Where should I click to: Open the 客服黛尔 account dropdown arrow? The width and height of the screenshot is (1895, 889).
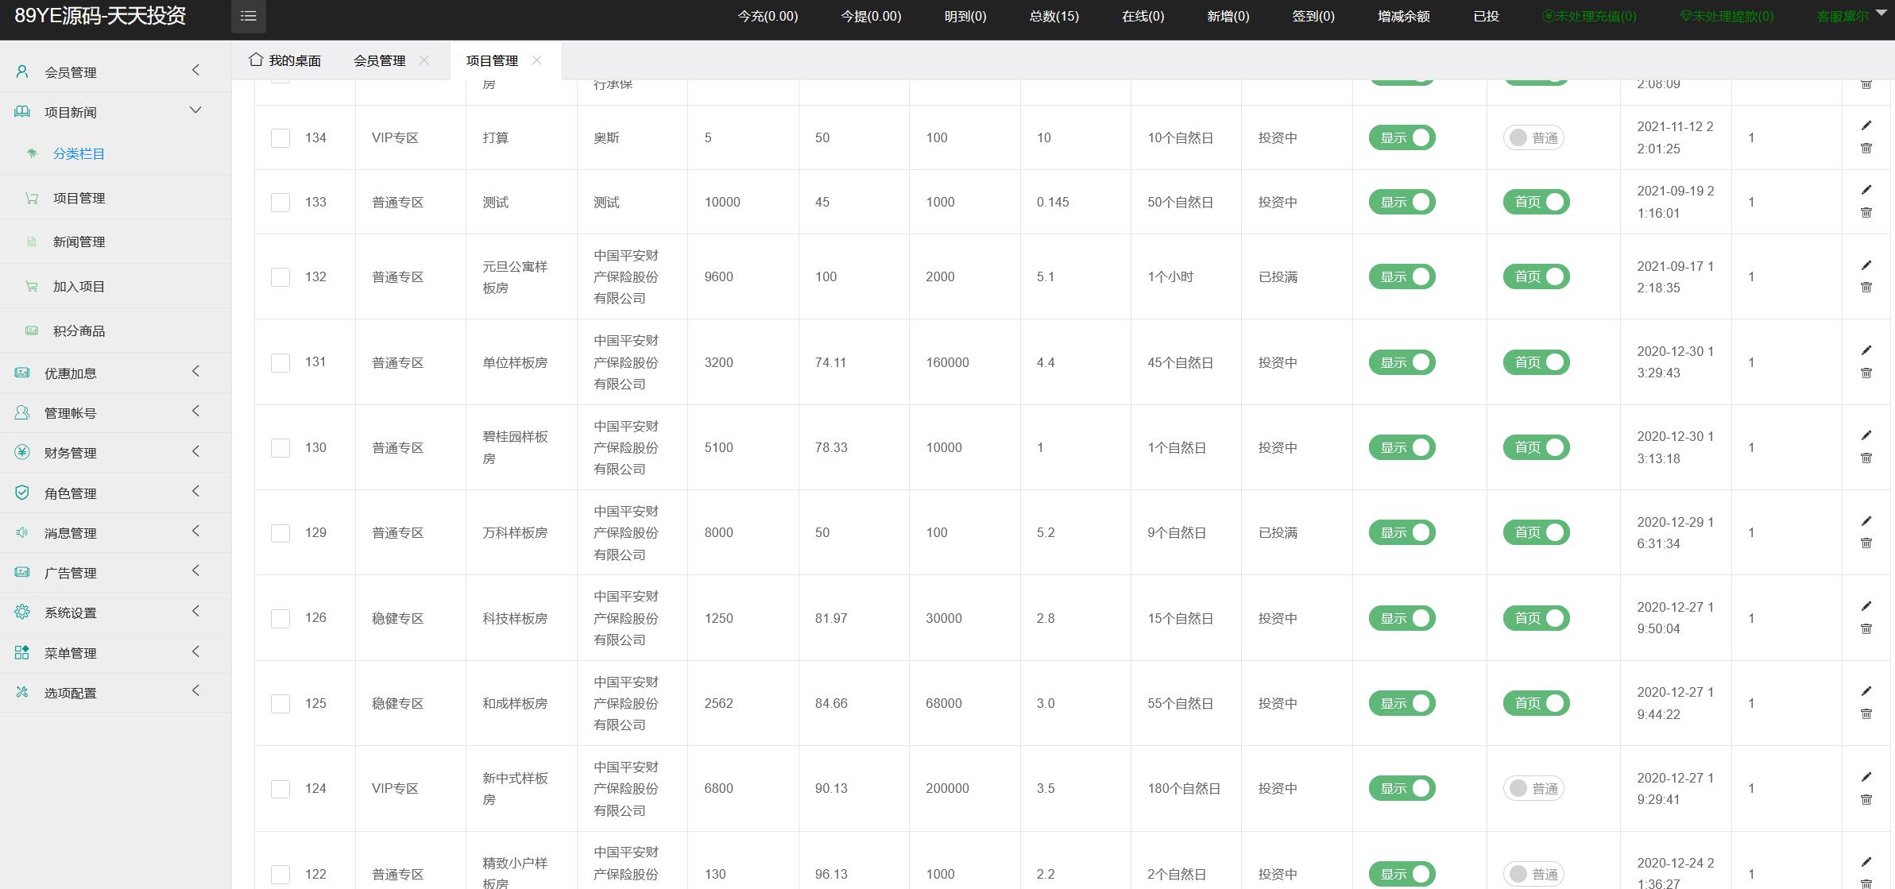(x=1881, y=14)
